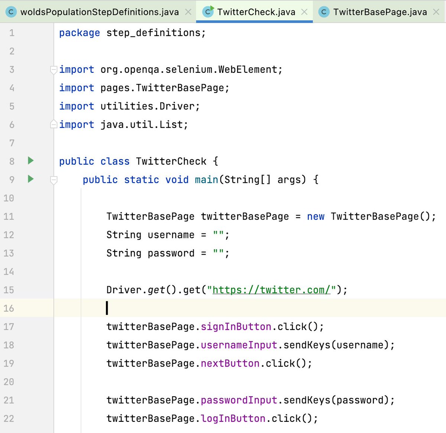Collapse the import block fold marker at line 3

(x=54, y=70)
